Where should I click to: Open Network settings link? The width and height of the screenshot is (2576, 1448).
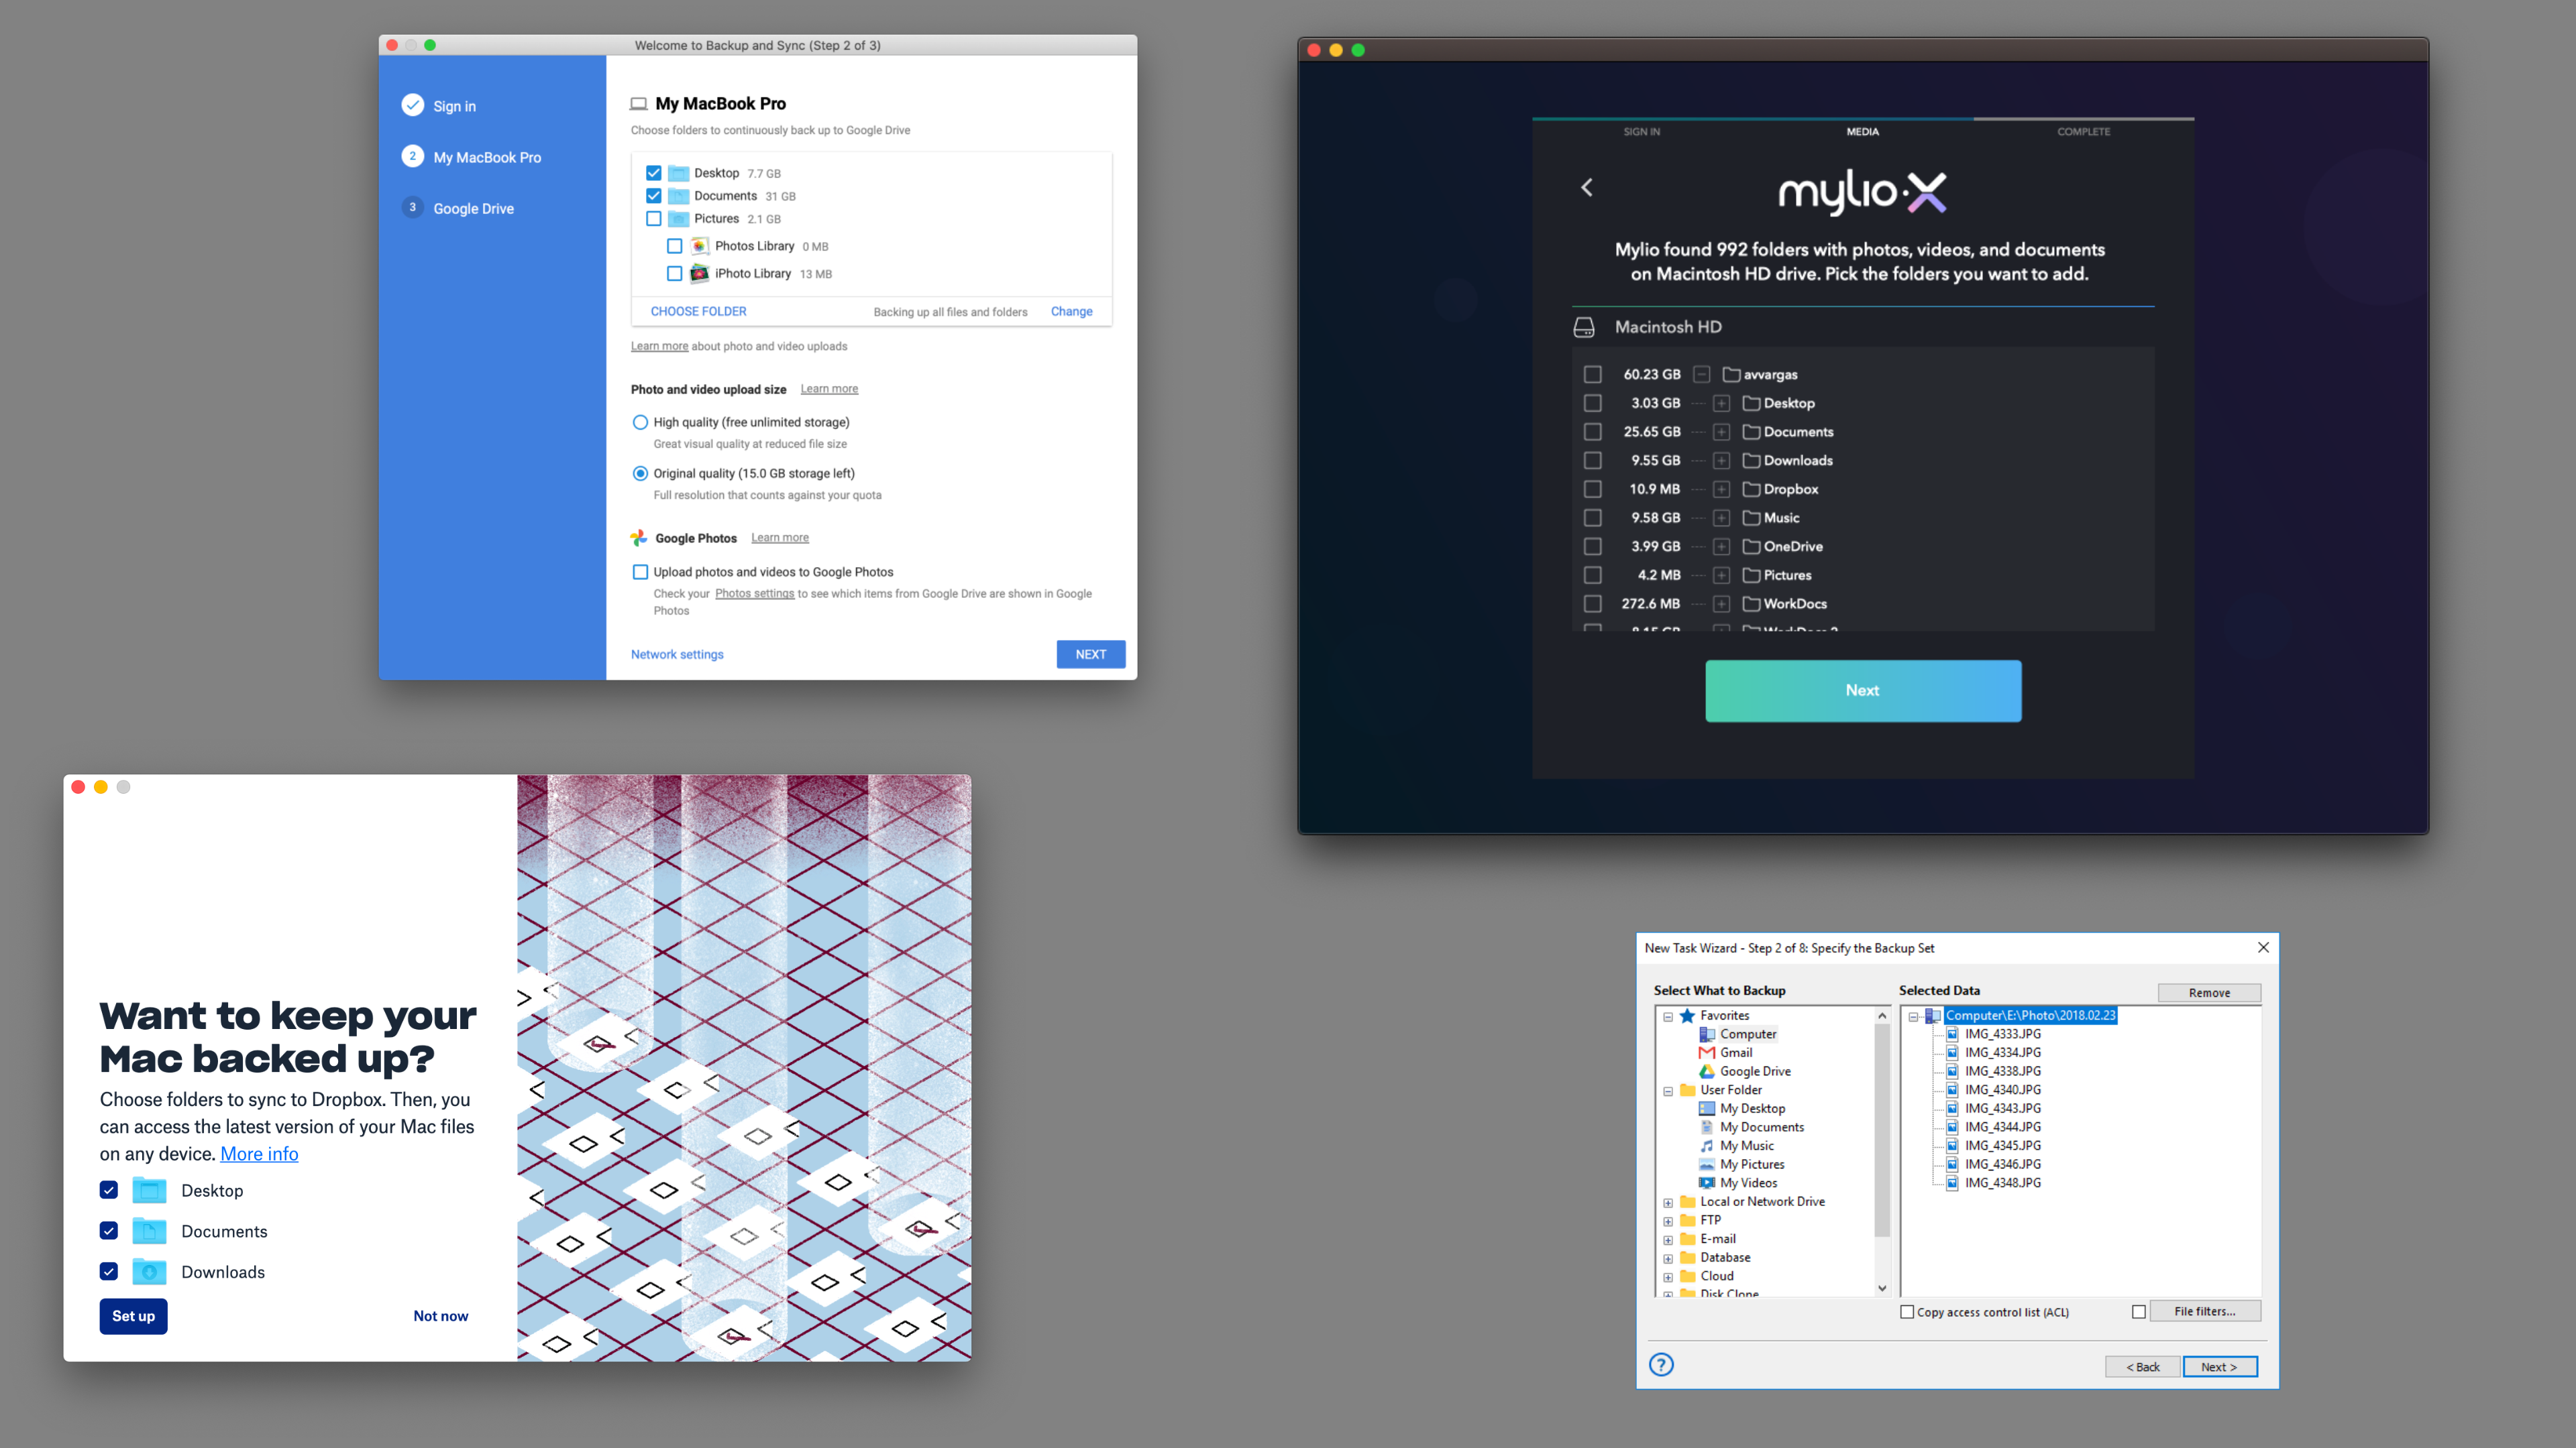[677, 654]
